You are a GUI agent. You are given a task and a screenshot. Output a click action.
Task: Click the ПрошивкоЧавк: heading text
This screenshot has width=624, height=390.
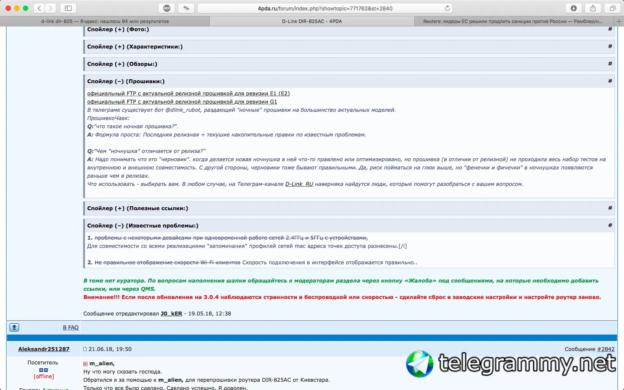(x=108, y=118)
